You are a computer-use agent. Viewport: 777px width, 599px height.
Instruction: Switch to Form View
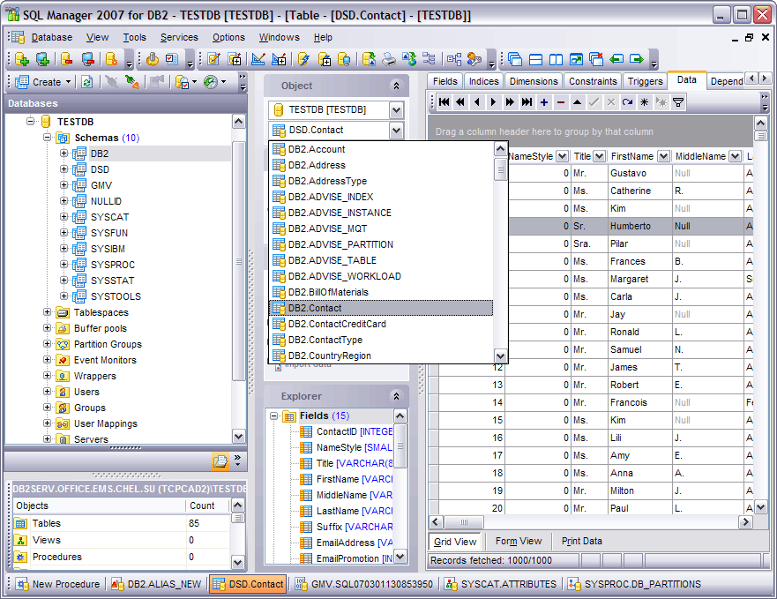[x=518, y=542]
